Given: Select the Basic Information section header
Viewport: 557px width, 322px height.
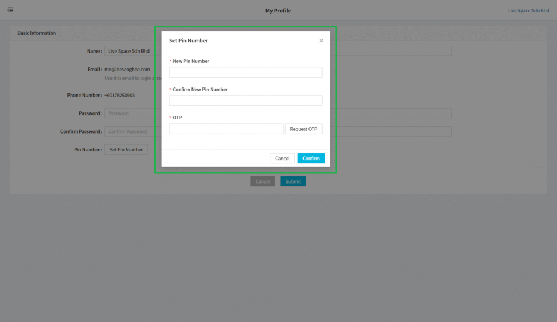Looking at the screenshot, I should [x=36, y=33].
